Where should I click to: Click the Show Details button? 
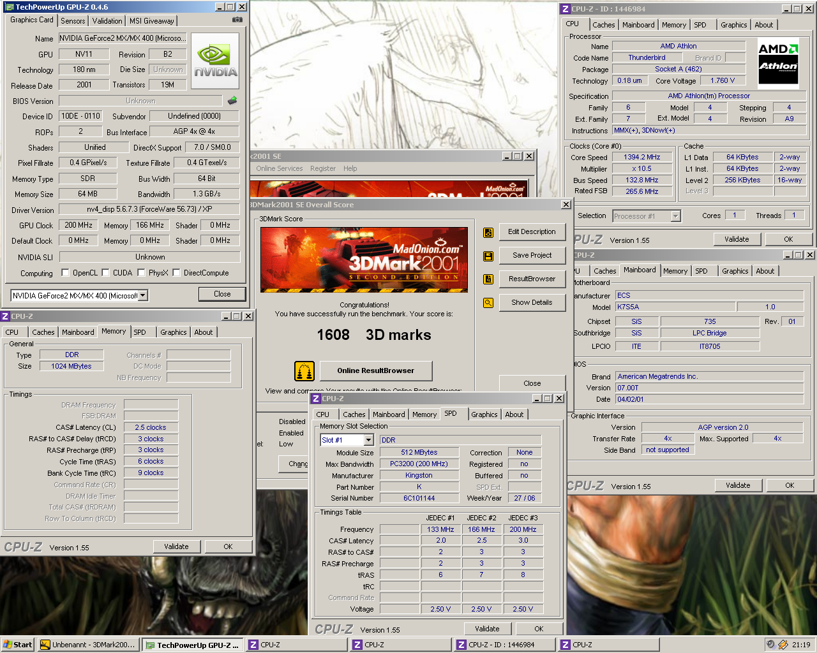click(532, 302)
